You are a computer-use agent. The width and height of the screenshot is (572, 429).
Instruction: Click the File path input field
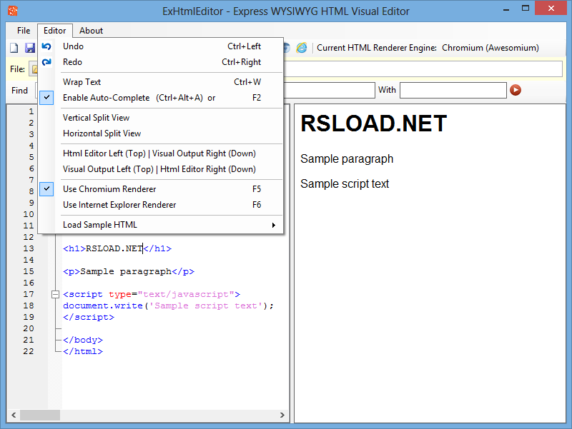(423, 69)
